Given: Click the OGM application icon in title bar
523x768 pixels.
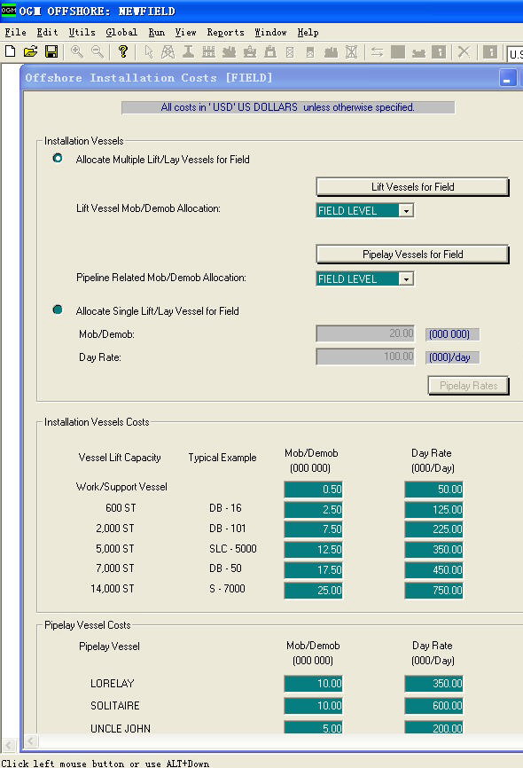Looking at the screenshot, I should (x=8, y=10).
